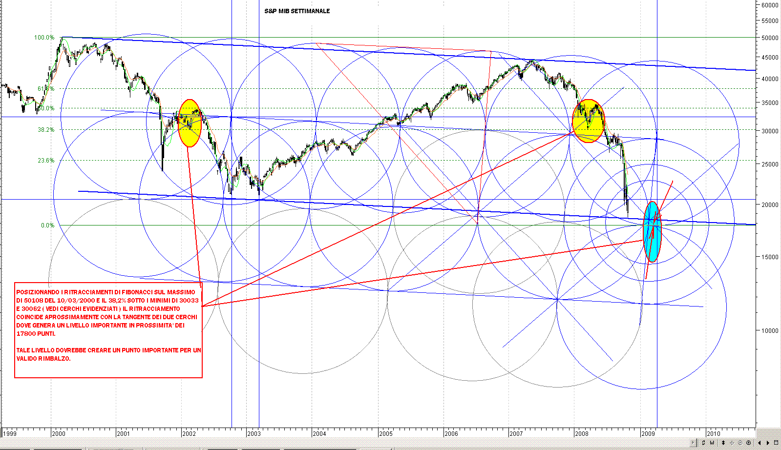Click the symbol link (S-shaped arrows) icon
The width and height of the screenshot is (781, 450).
pyautogui.click(x=703, y=443)
